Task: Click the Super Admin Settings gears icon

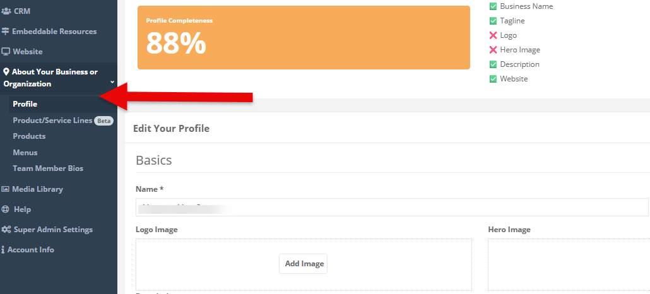Action: (x=6, y=230)
